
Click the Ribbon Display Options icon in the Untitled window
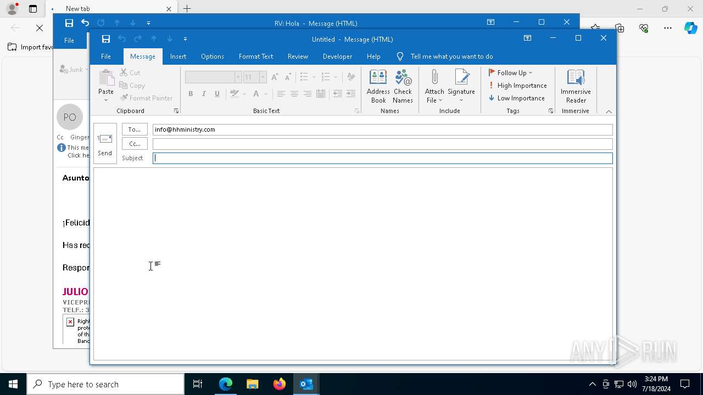coord(527,38)
